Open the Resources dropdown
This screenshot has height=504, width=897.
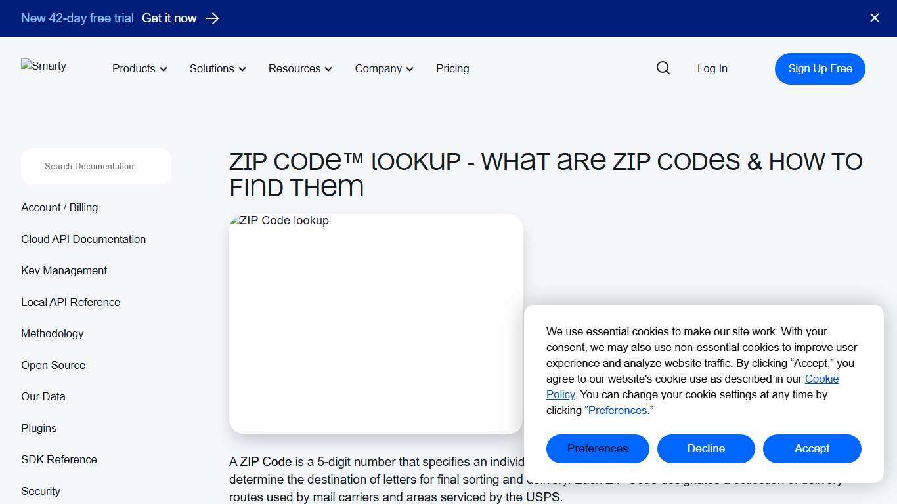click(x=299, y=68)
